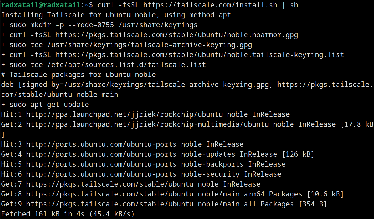
Task: Click the noble.tailscale-keyring.list URL
Action: [200, 55]
